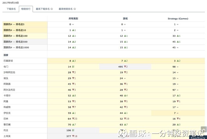This screenshot has width=207, height=139.
Task: Click help icon beside 最高下载排名
Action: (x=52, y=9)
